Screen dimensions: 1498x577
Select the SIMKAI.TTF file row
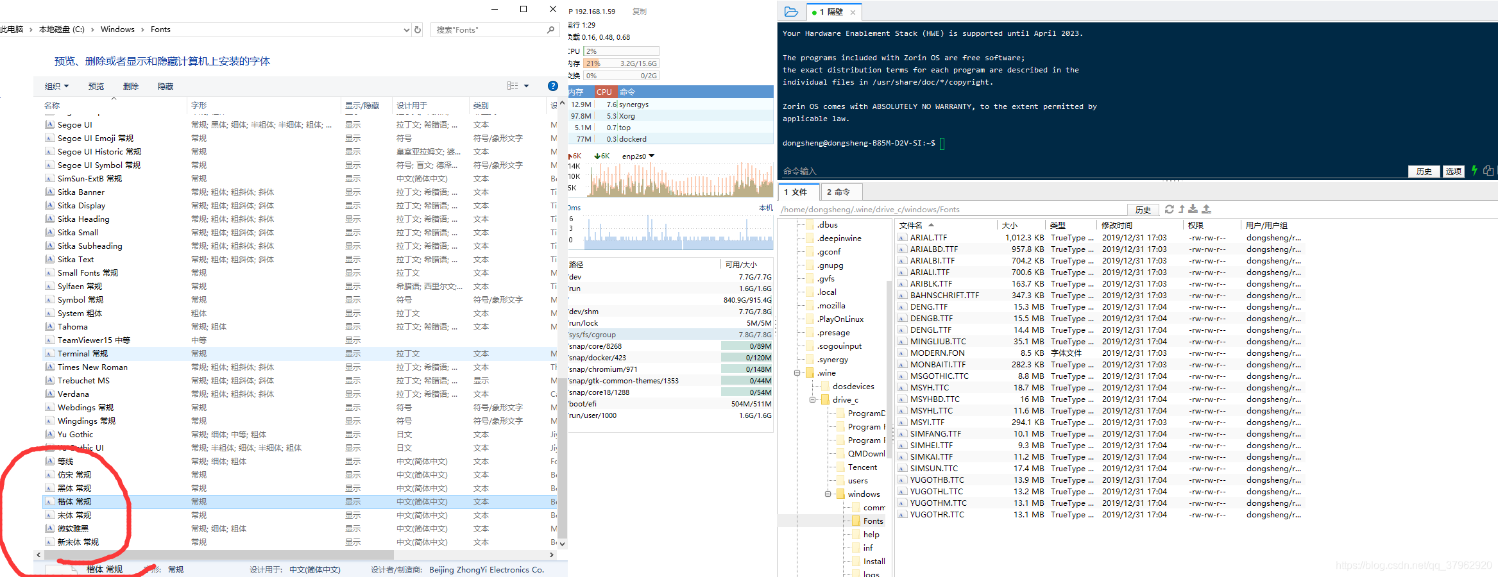tap(1100, 456)
